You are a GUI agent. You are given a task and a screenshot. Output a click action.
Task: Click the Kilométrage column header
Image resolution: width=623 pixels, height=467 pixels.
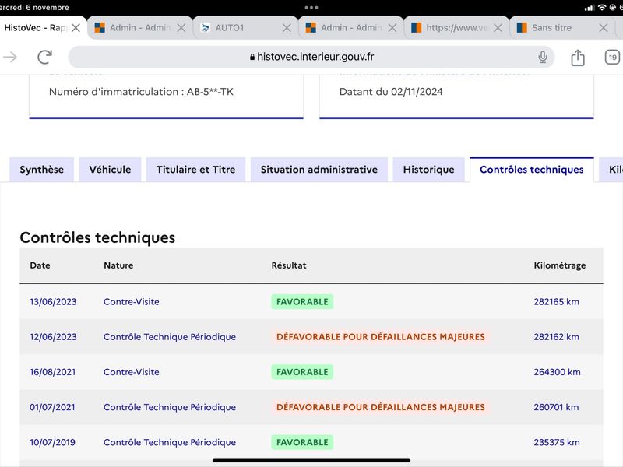559,265
